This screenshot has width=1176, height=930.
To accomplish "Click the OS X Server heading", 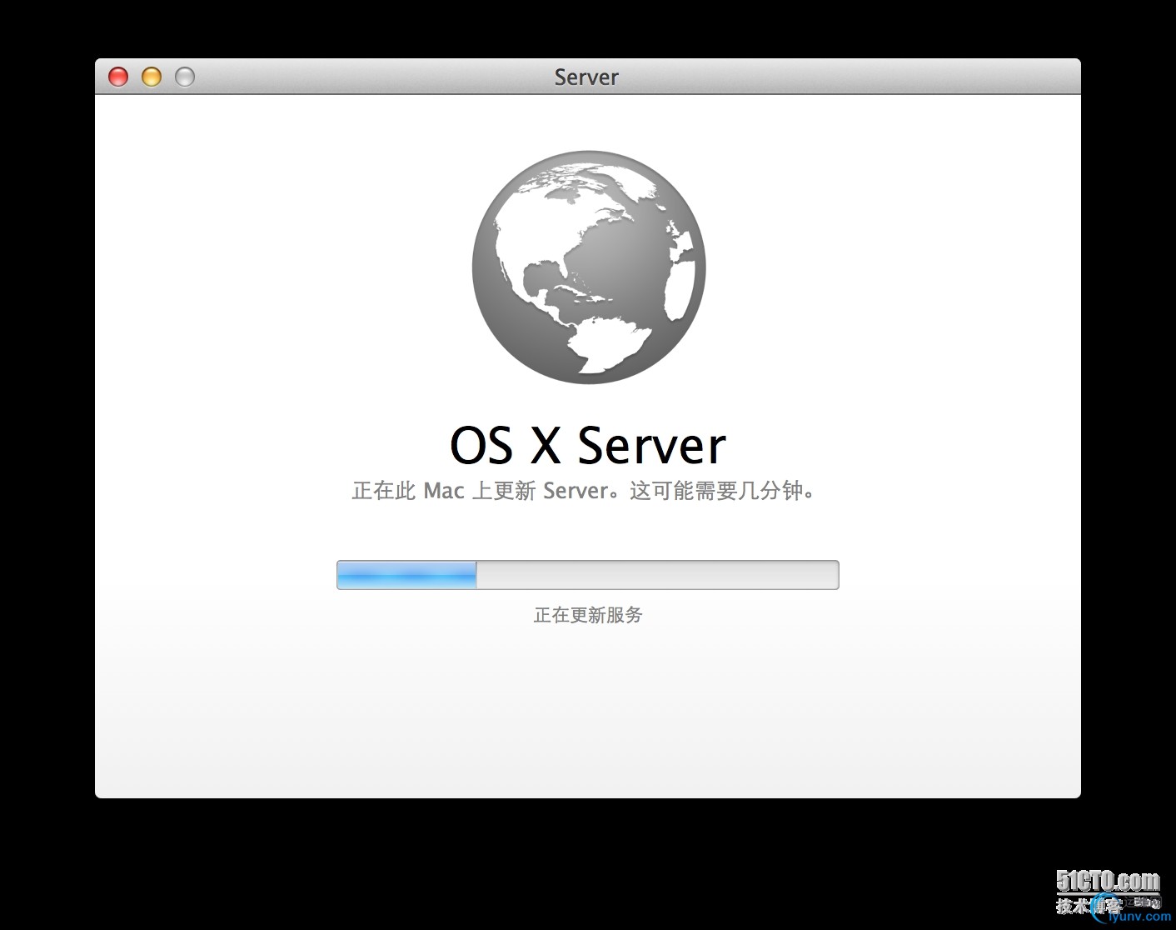I will 588,445.
